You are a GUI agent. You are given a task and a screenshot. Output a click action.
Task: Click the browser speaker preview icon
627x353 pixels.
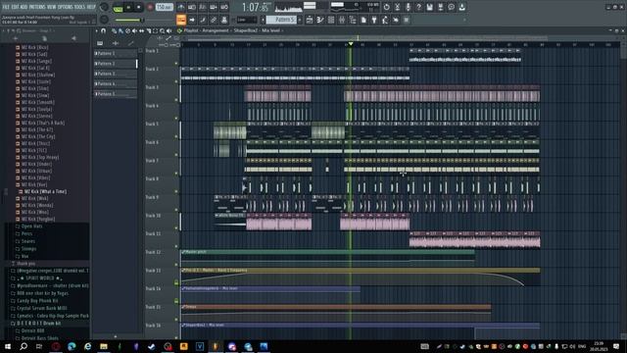[73, 38]
